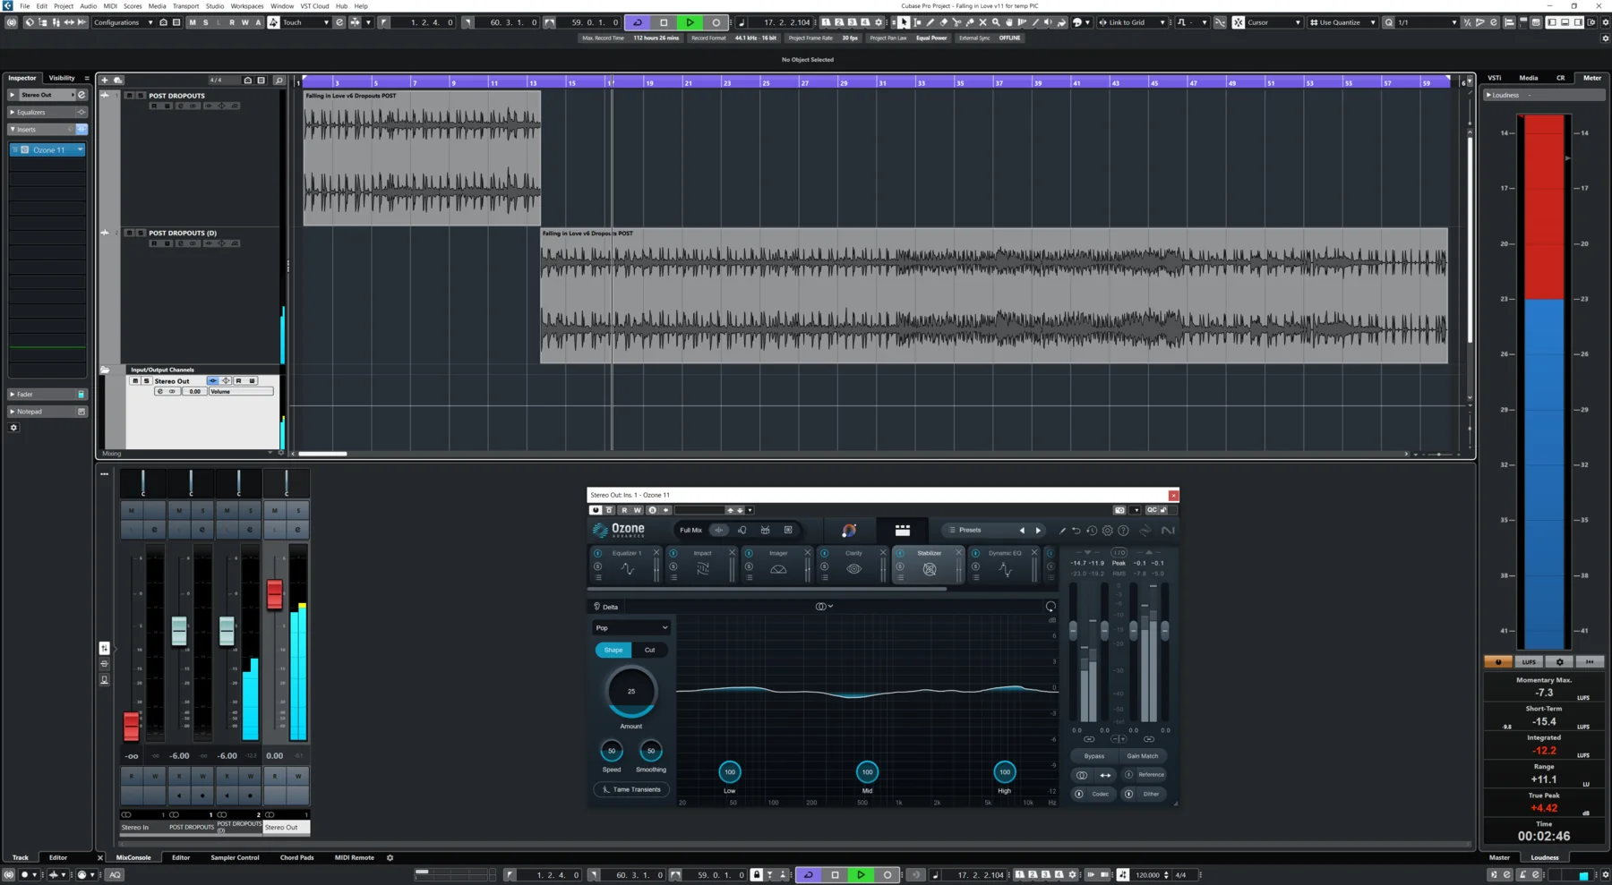Open the Link to Grid snap dropdown
This screenshot has width=1612, height=885.
[x=1133, y=22]
